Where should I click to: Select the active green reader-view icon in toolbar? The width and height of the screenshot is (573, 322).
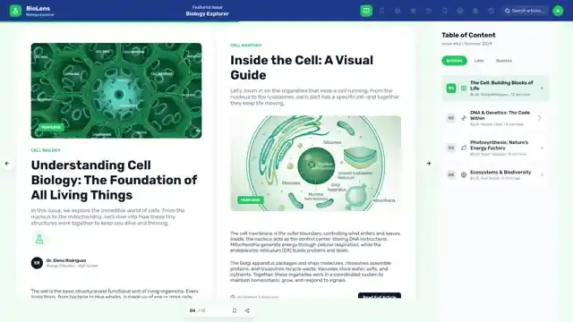click(366, 11)
